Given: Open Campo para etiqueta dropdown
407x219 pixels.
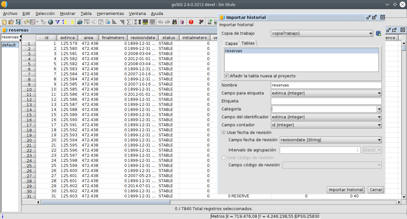Looking at the screenshot, I should click(326, 93).
